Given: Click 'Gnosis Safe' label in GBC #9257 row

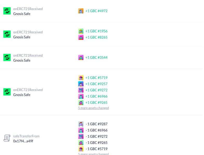Looking at the screenshot, I should click(22, 95).
